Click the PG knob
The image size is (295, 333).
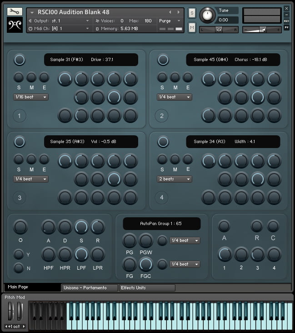129,241
